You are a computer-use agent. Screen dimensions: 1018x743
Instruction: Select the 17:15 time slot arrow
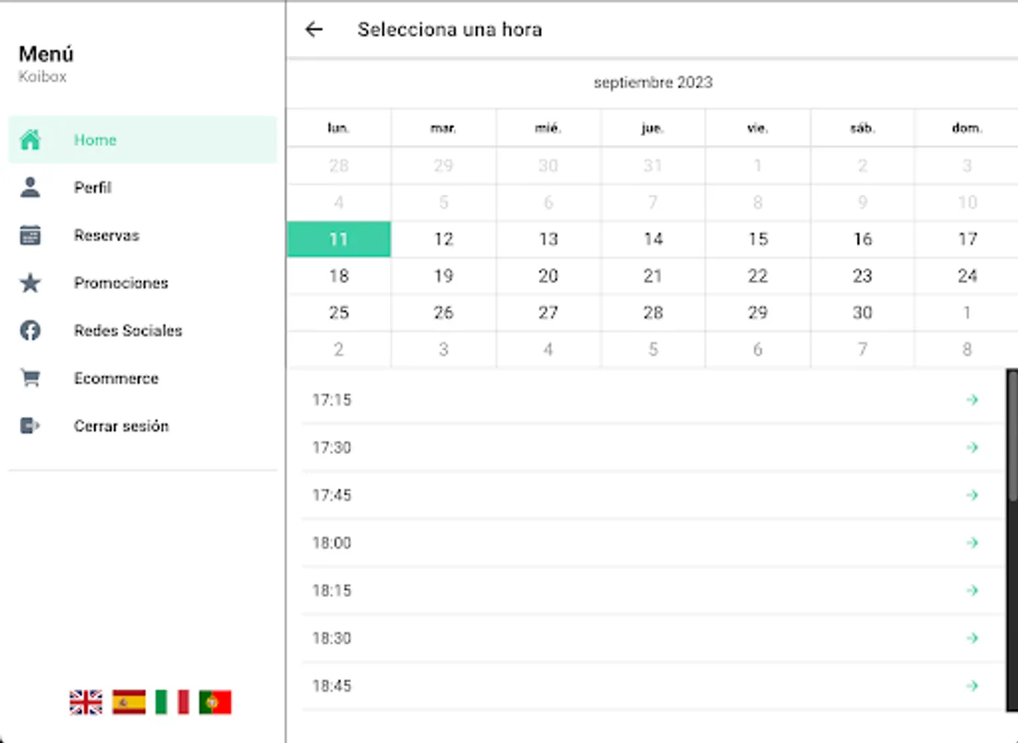[x=972, y=400]
